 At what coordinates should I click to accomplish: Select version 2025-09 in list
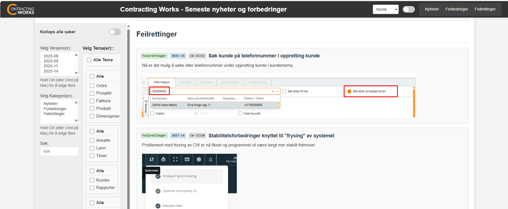[51, 61]
